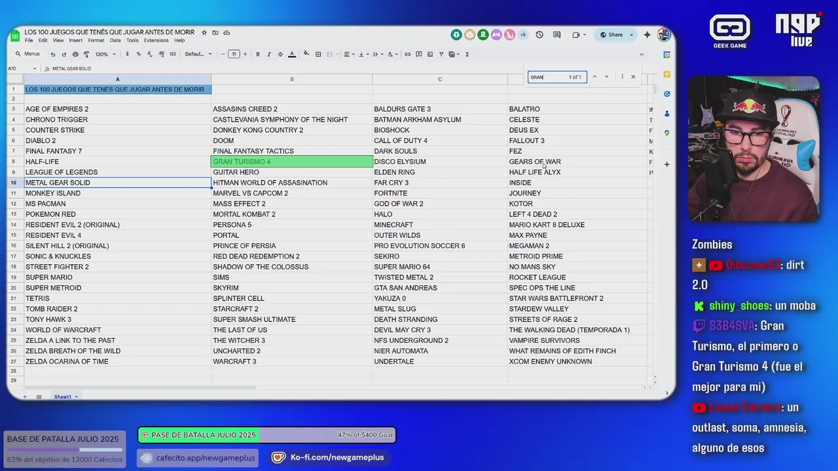
Task: Open vertical align dropdown
Action: click(x=363, y=54)
